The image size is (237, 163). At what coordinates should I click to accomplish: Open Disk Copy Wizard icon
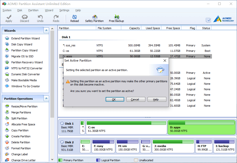coord(7,44)
